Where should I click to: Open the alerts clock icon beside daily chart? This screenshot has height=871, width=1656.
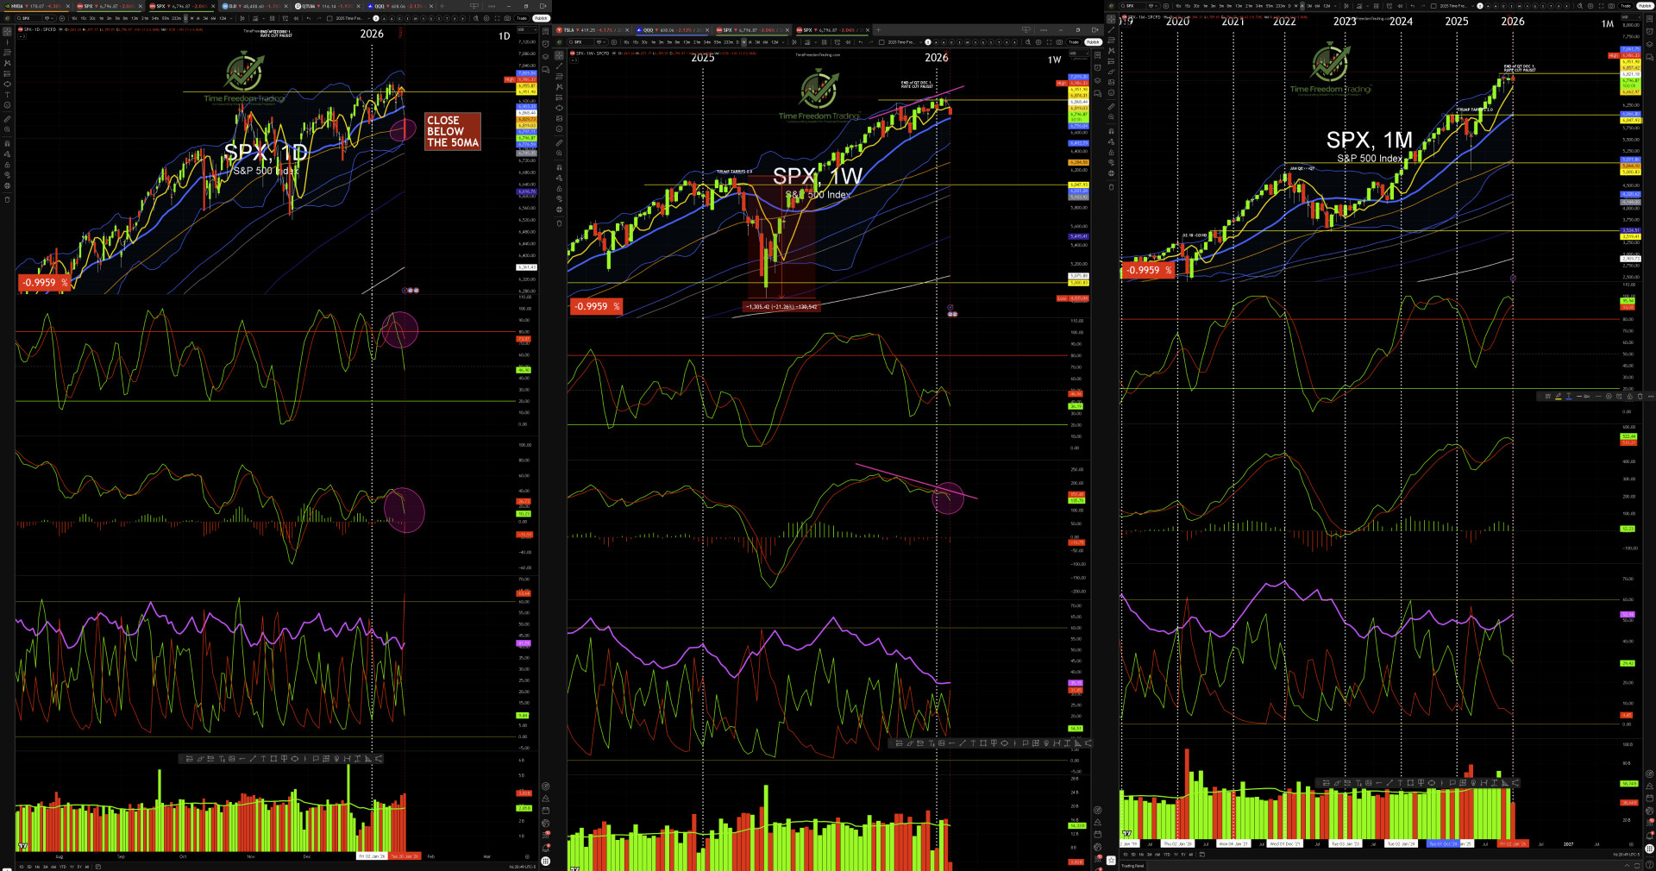tap(545, 44)
